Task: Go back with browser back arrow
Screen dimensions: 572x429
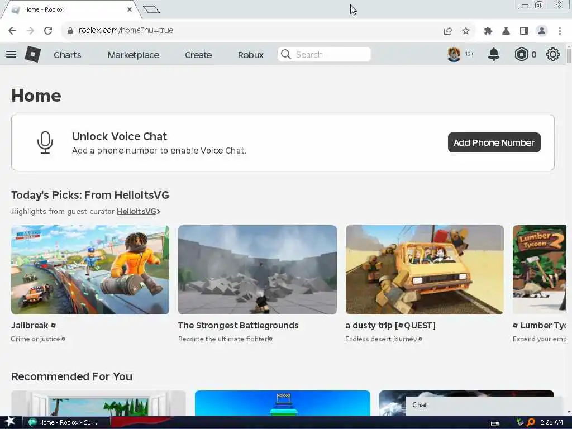Action: [12, 31]
